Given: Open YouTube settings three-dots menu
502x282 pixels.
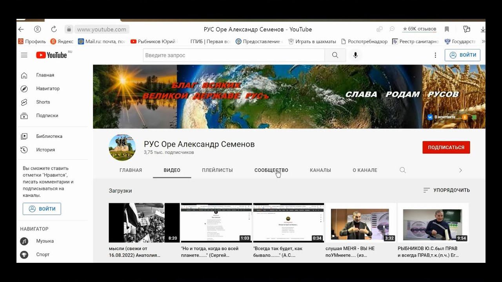Looking at the screenshot, I should click(435, 55).
